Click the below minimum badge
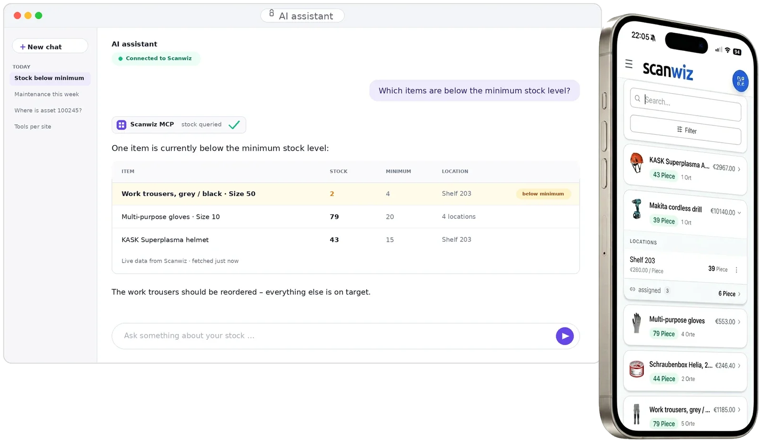 [x=543, y=194]
